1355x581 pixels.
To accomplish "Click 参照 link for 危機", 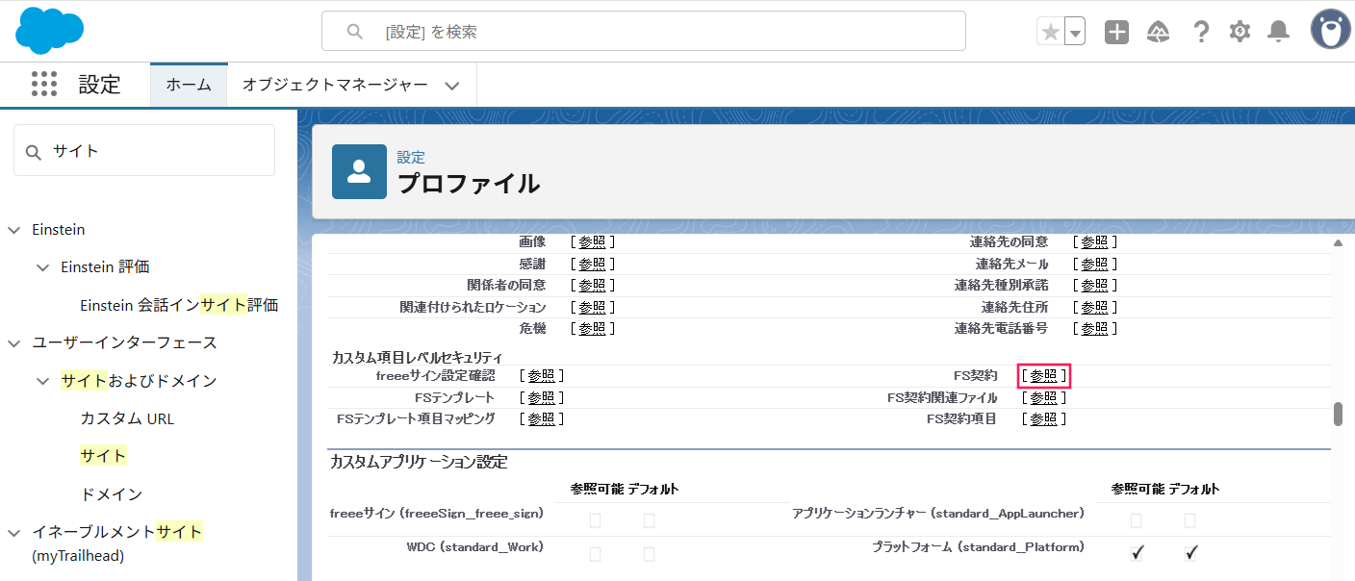I will tap(592, 328).
